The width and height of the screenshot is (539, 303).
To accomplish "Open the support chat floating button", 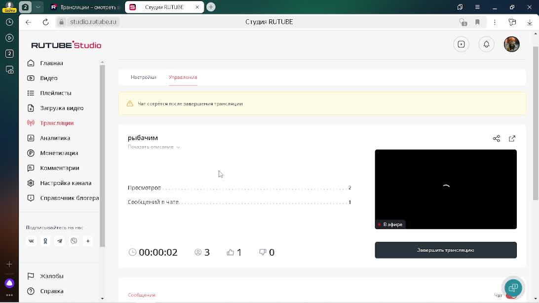I will 513,288.
